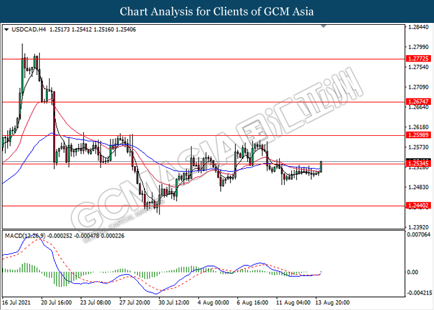
Task: Click the 20 Jul 16:00 time label
Action: click(x=56, y=303)
